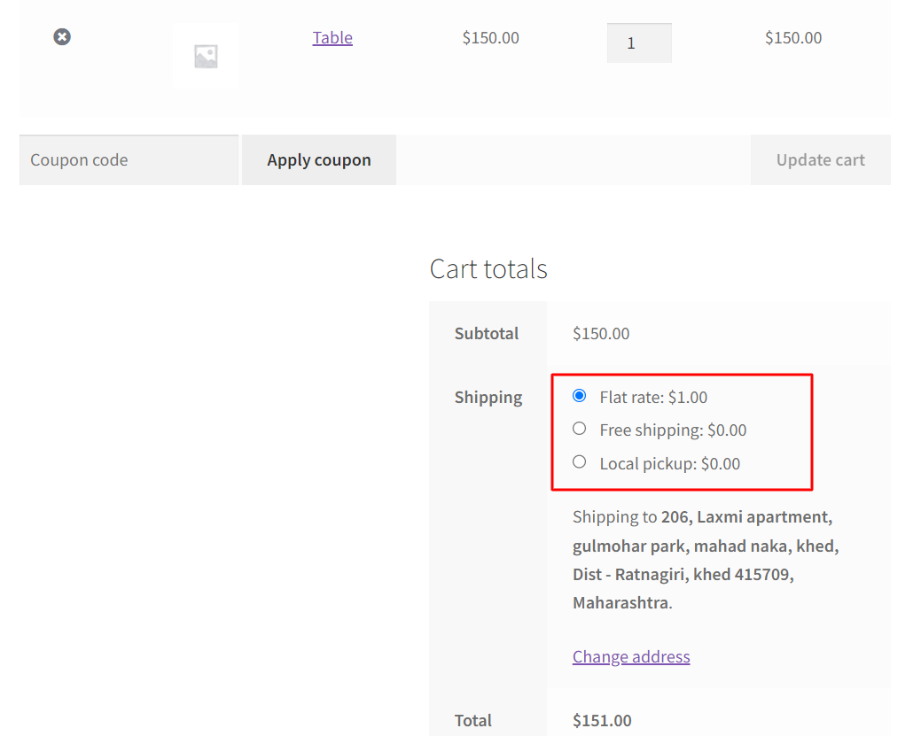921x736 pixels.
Task: Click the Change address link
Action: click(631, 656)
